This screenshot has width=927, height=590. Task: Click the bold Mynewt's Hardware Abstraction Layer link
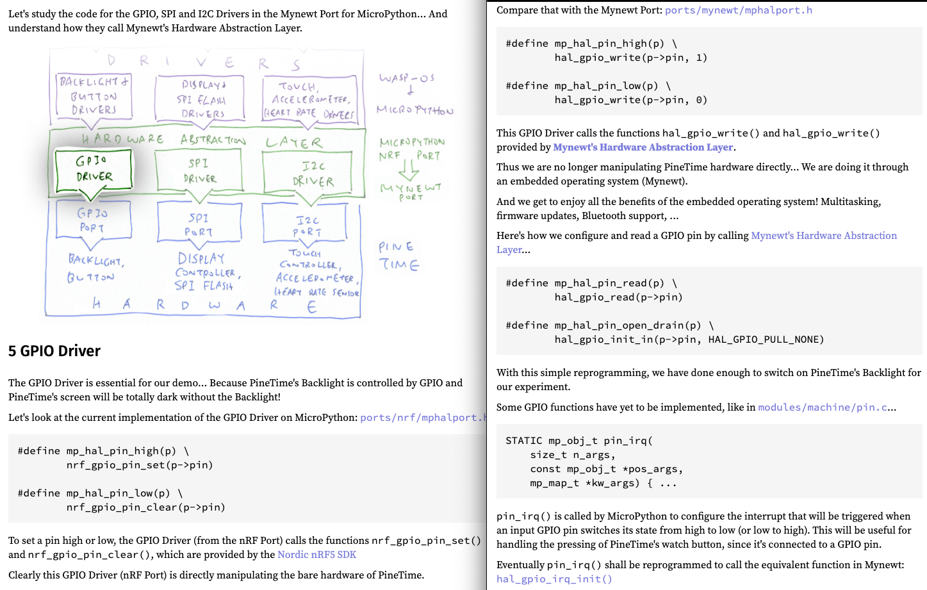(x=643, y=147)
